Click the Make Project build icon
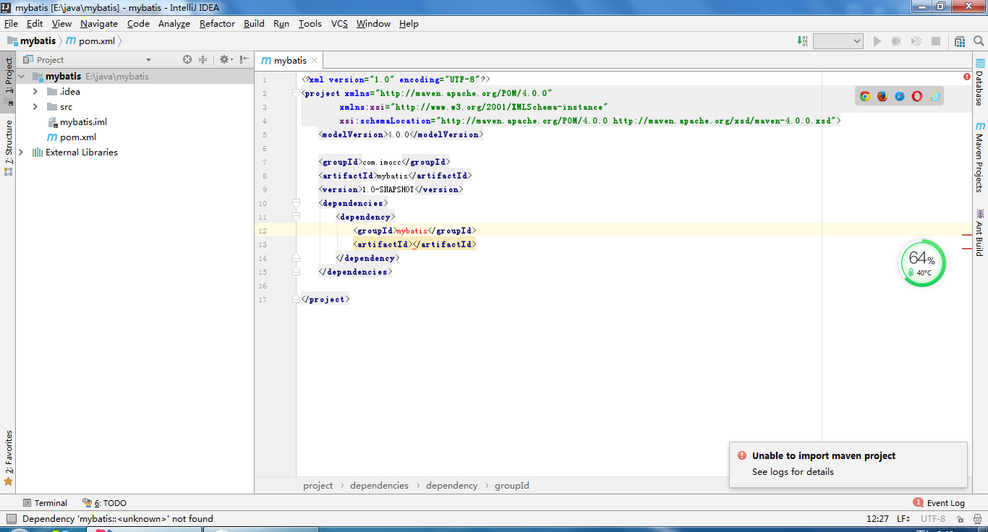 coord(803,41)
